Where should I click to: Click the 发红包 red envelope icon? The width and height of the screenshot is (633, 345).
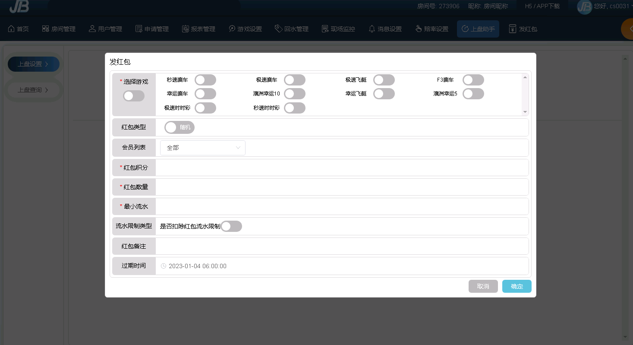(x=512, y=29)
